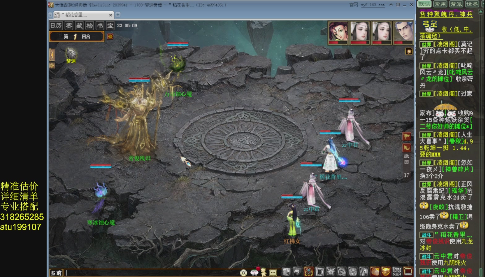Open the red laptop system icon
This screenshot has height=277, width=485.
409,272
